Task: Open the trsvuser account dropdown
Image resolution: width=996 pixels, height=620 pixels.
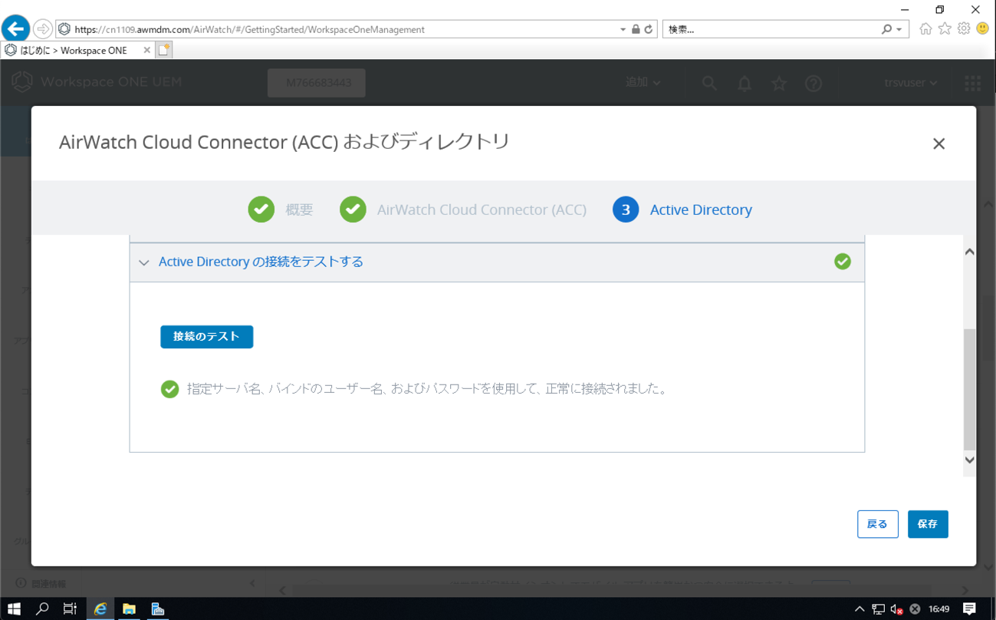Action: tap(911, 83)
